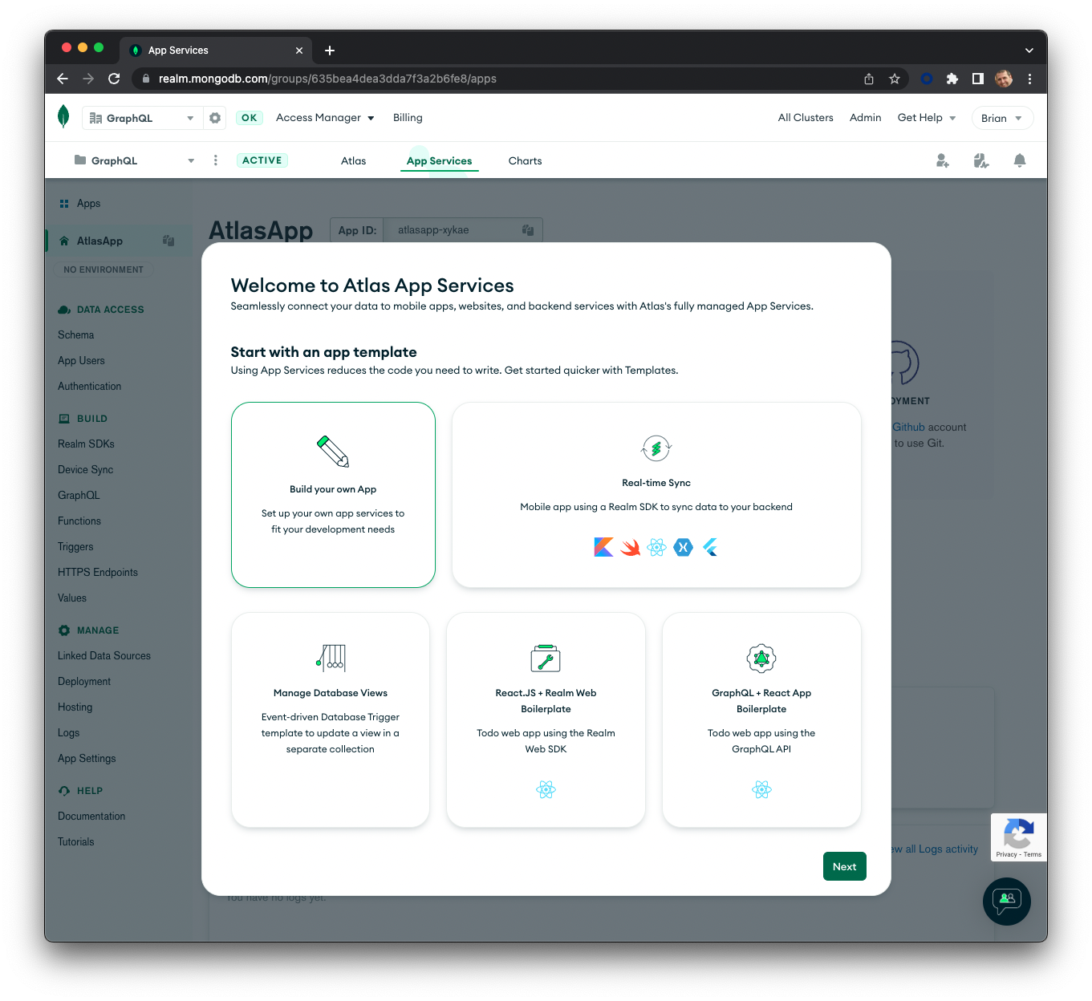The height and width of the screenshot is (1001, 1092).
Task: Expand the Access Manager dropdown
Action: tap(325, 118)
